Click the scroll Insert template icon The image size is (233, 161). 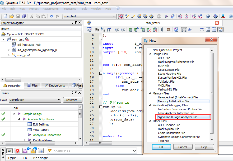pyautogui.click(x=168, y=29)
